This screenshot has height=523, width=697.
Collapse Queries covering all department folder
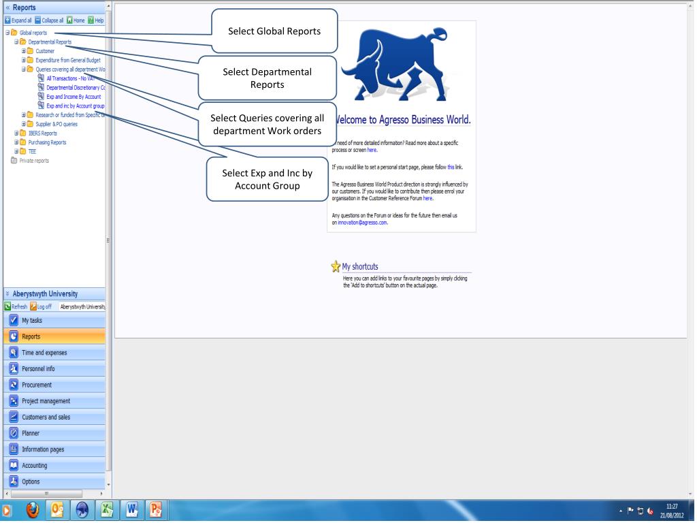(24, 69)
